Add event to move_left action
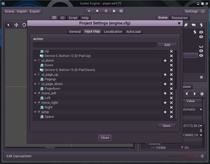 click(x=165, y=93)
